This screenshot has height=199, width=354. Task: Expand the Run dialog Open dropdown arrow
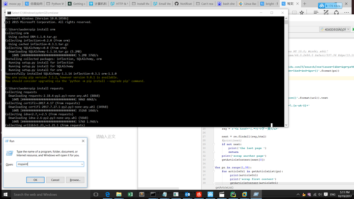[82, 164]
